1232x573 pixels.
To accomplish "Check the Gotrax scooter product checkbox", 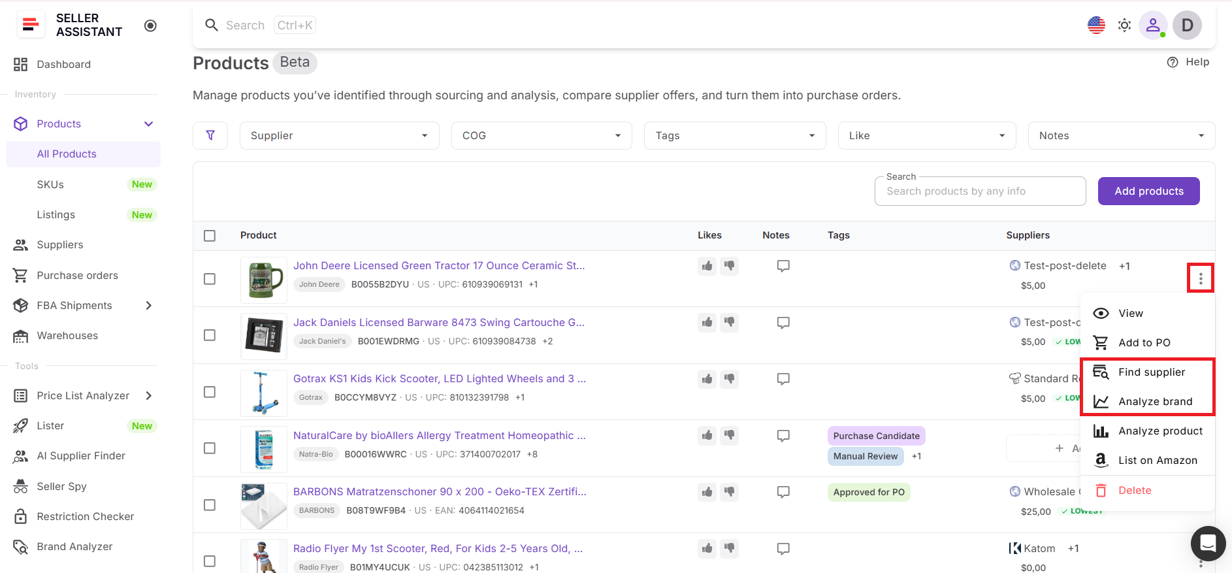I will pyautogui.click(x=210, y=392).
